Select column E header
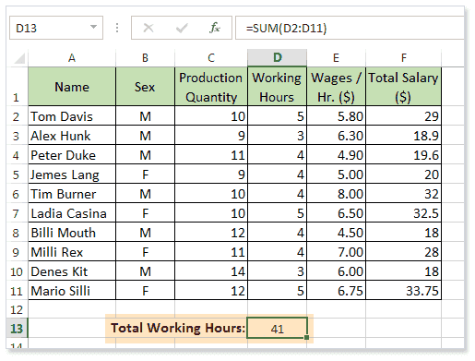Image resolution: width=475 pixels, height=361 pixels. click(336, 58)
